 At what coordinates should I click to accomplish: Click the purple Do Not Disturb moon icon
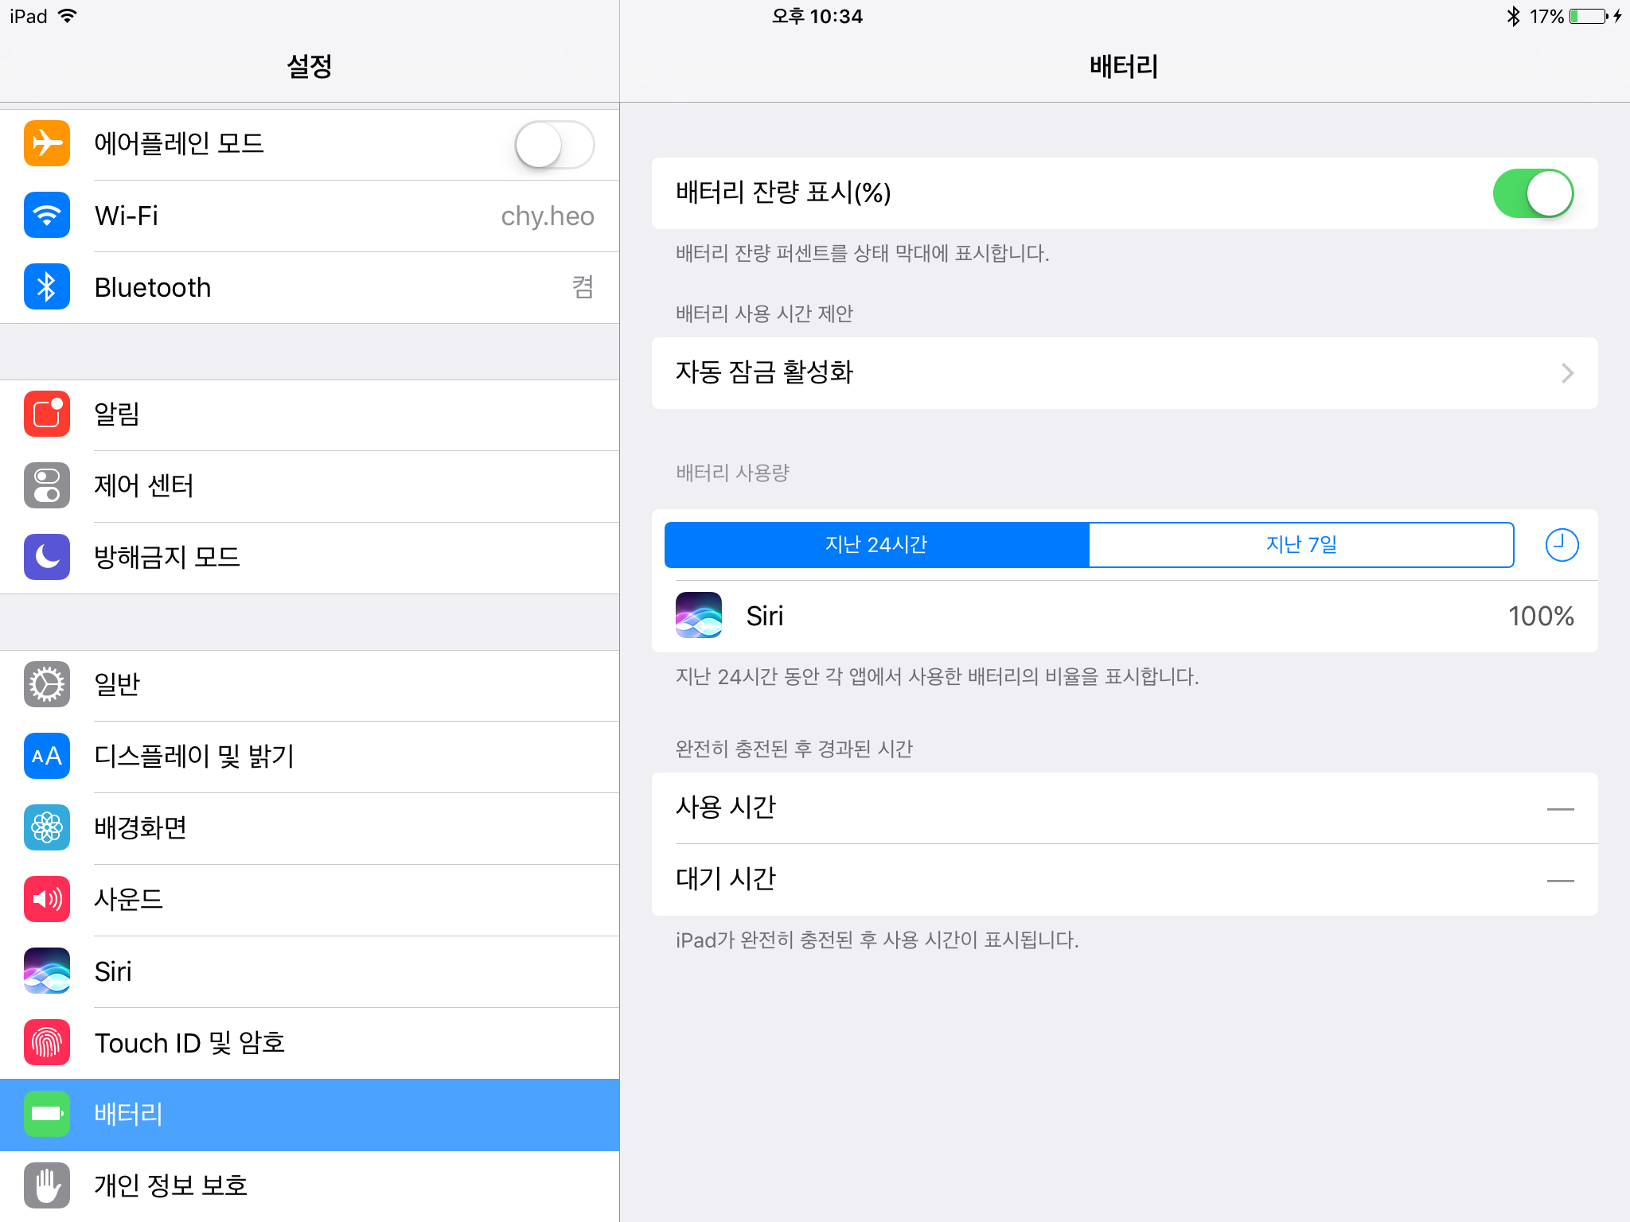47,557
